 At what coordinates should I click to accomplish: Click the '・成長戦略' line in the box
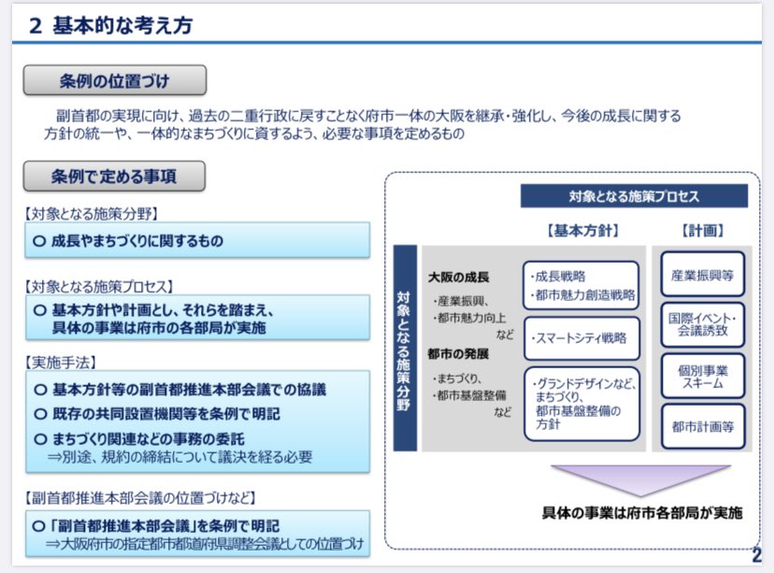[558, 277]
